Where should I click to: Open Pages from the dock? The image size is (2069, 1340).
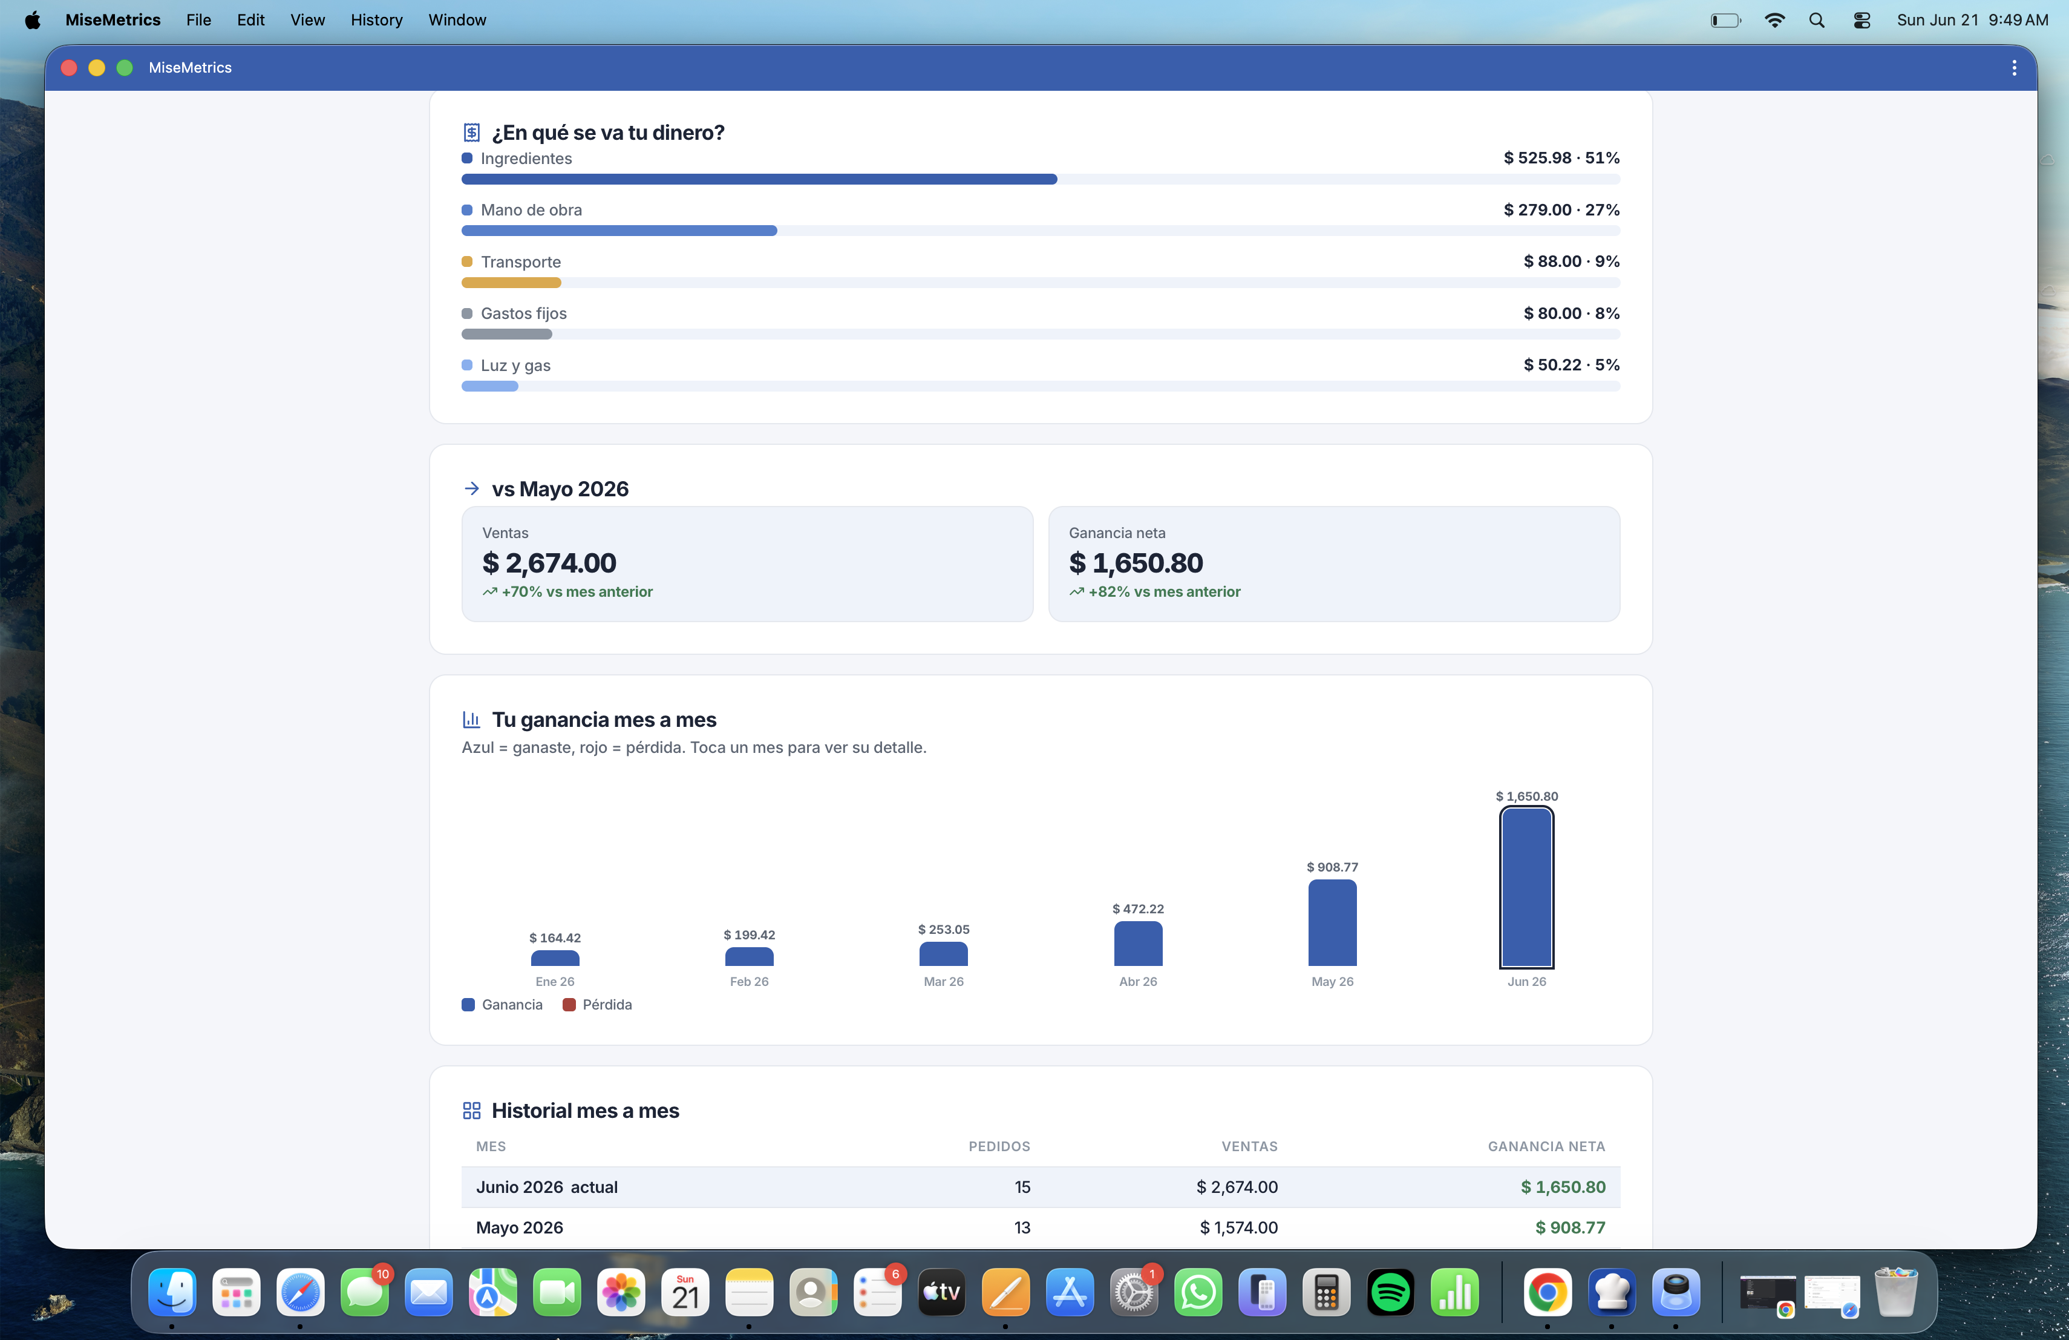pyautogui.click(x=1006, y=1292)
